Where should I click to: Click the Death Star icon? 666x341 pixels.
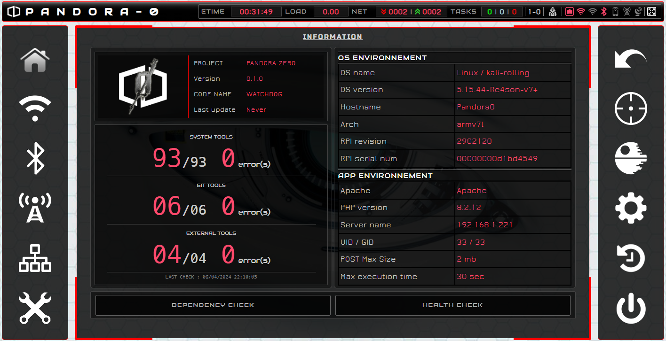[x=630, y=158]
